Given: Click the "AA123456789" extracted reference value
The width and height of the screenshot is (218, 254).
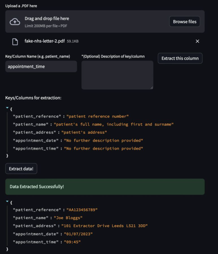Looking at the screenshot, I should (82, 210).
